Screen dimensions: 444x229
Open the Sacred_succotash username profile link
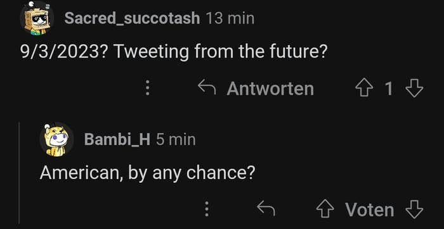(132, 18)
